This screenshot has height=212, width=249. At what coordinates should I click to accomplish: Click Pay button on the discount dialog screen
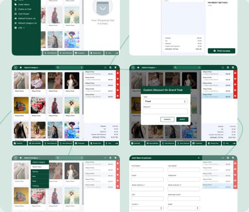[x=229, y=143]
